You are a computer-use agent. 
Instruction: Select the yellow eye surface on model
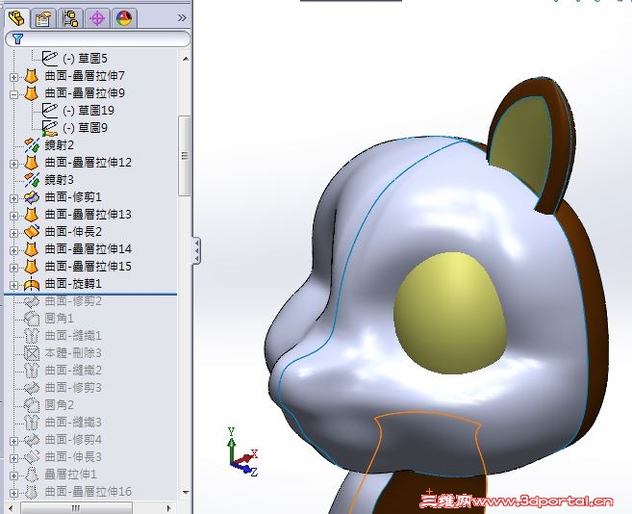click(449, 313)
